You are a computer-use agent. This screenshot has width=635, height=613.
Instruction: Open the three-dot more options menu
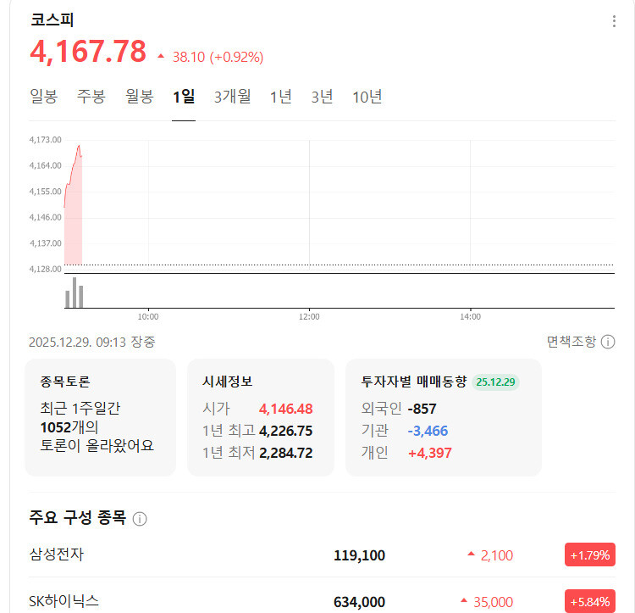click(x=614, y=21)
